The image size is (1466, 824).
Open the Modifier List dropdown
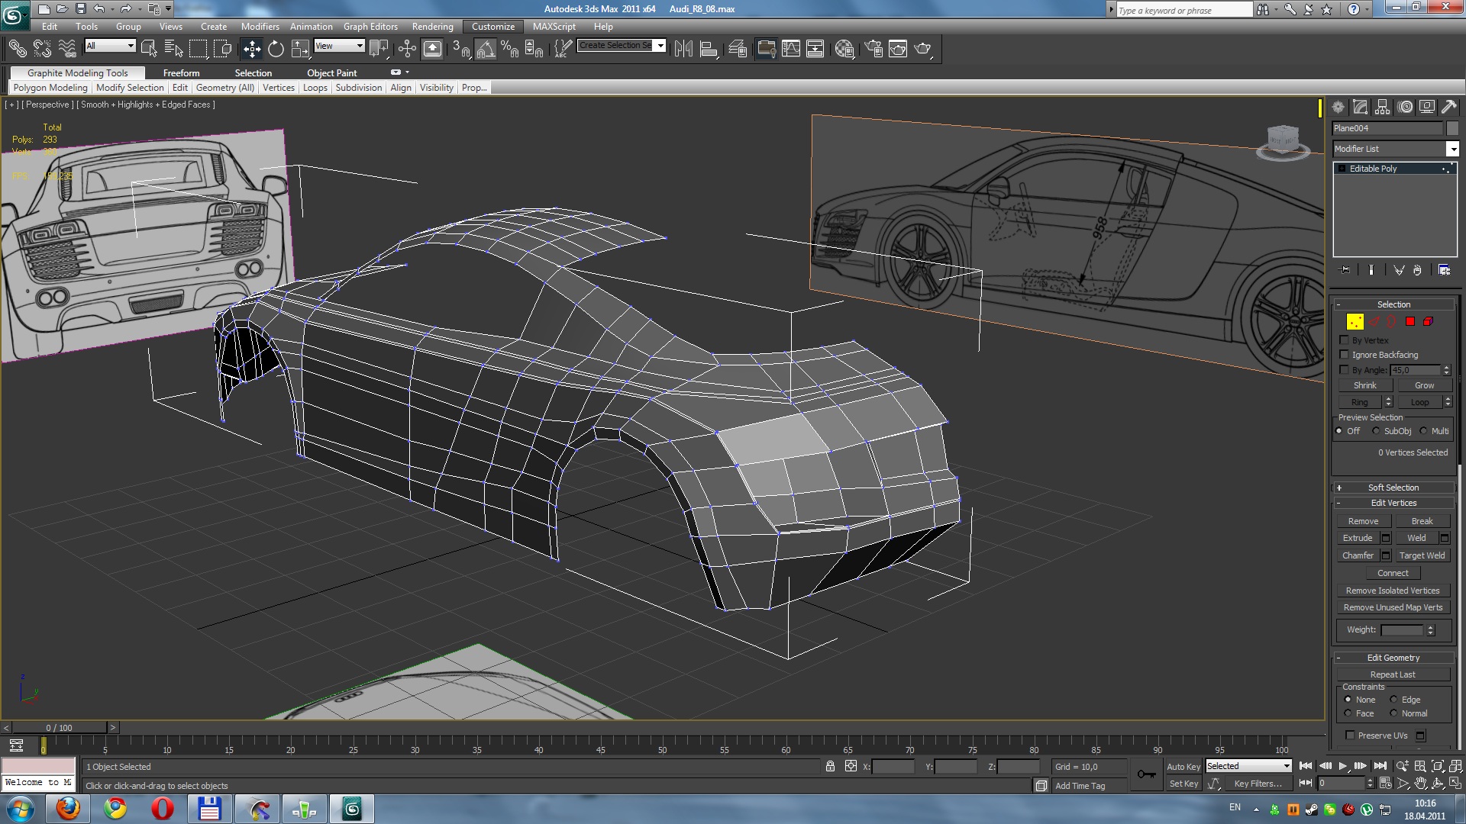tap(1452, 149)
